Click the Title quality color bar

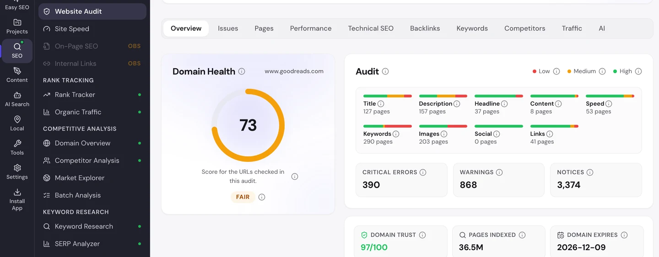point(388,96)
